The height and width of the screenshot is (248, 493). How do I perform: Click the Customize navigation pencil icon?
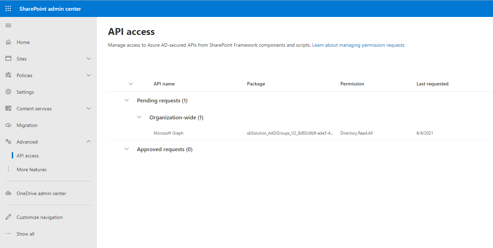pyautogui.click(x=8, y=217)
